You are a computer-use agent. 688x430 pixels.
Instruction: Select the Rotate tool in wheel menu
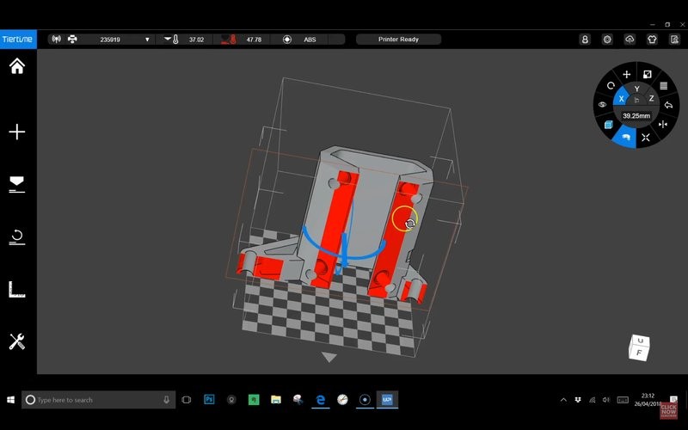(x=611, y=86)
